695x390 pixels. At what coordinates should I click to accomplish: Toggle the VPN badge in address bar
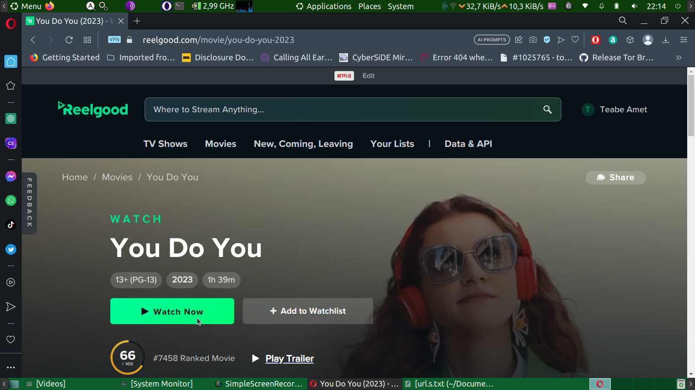(115, 39)
